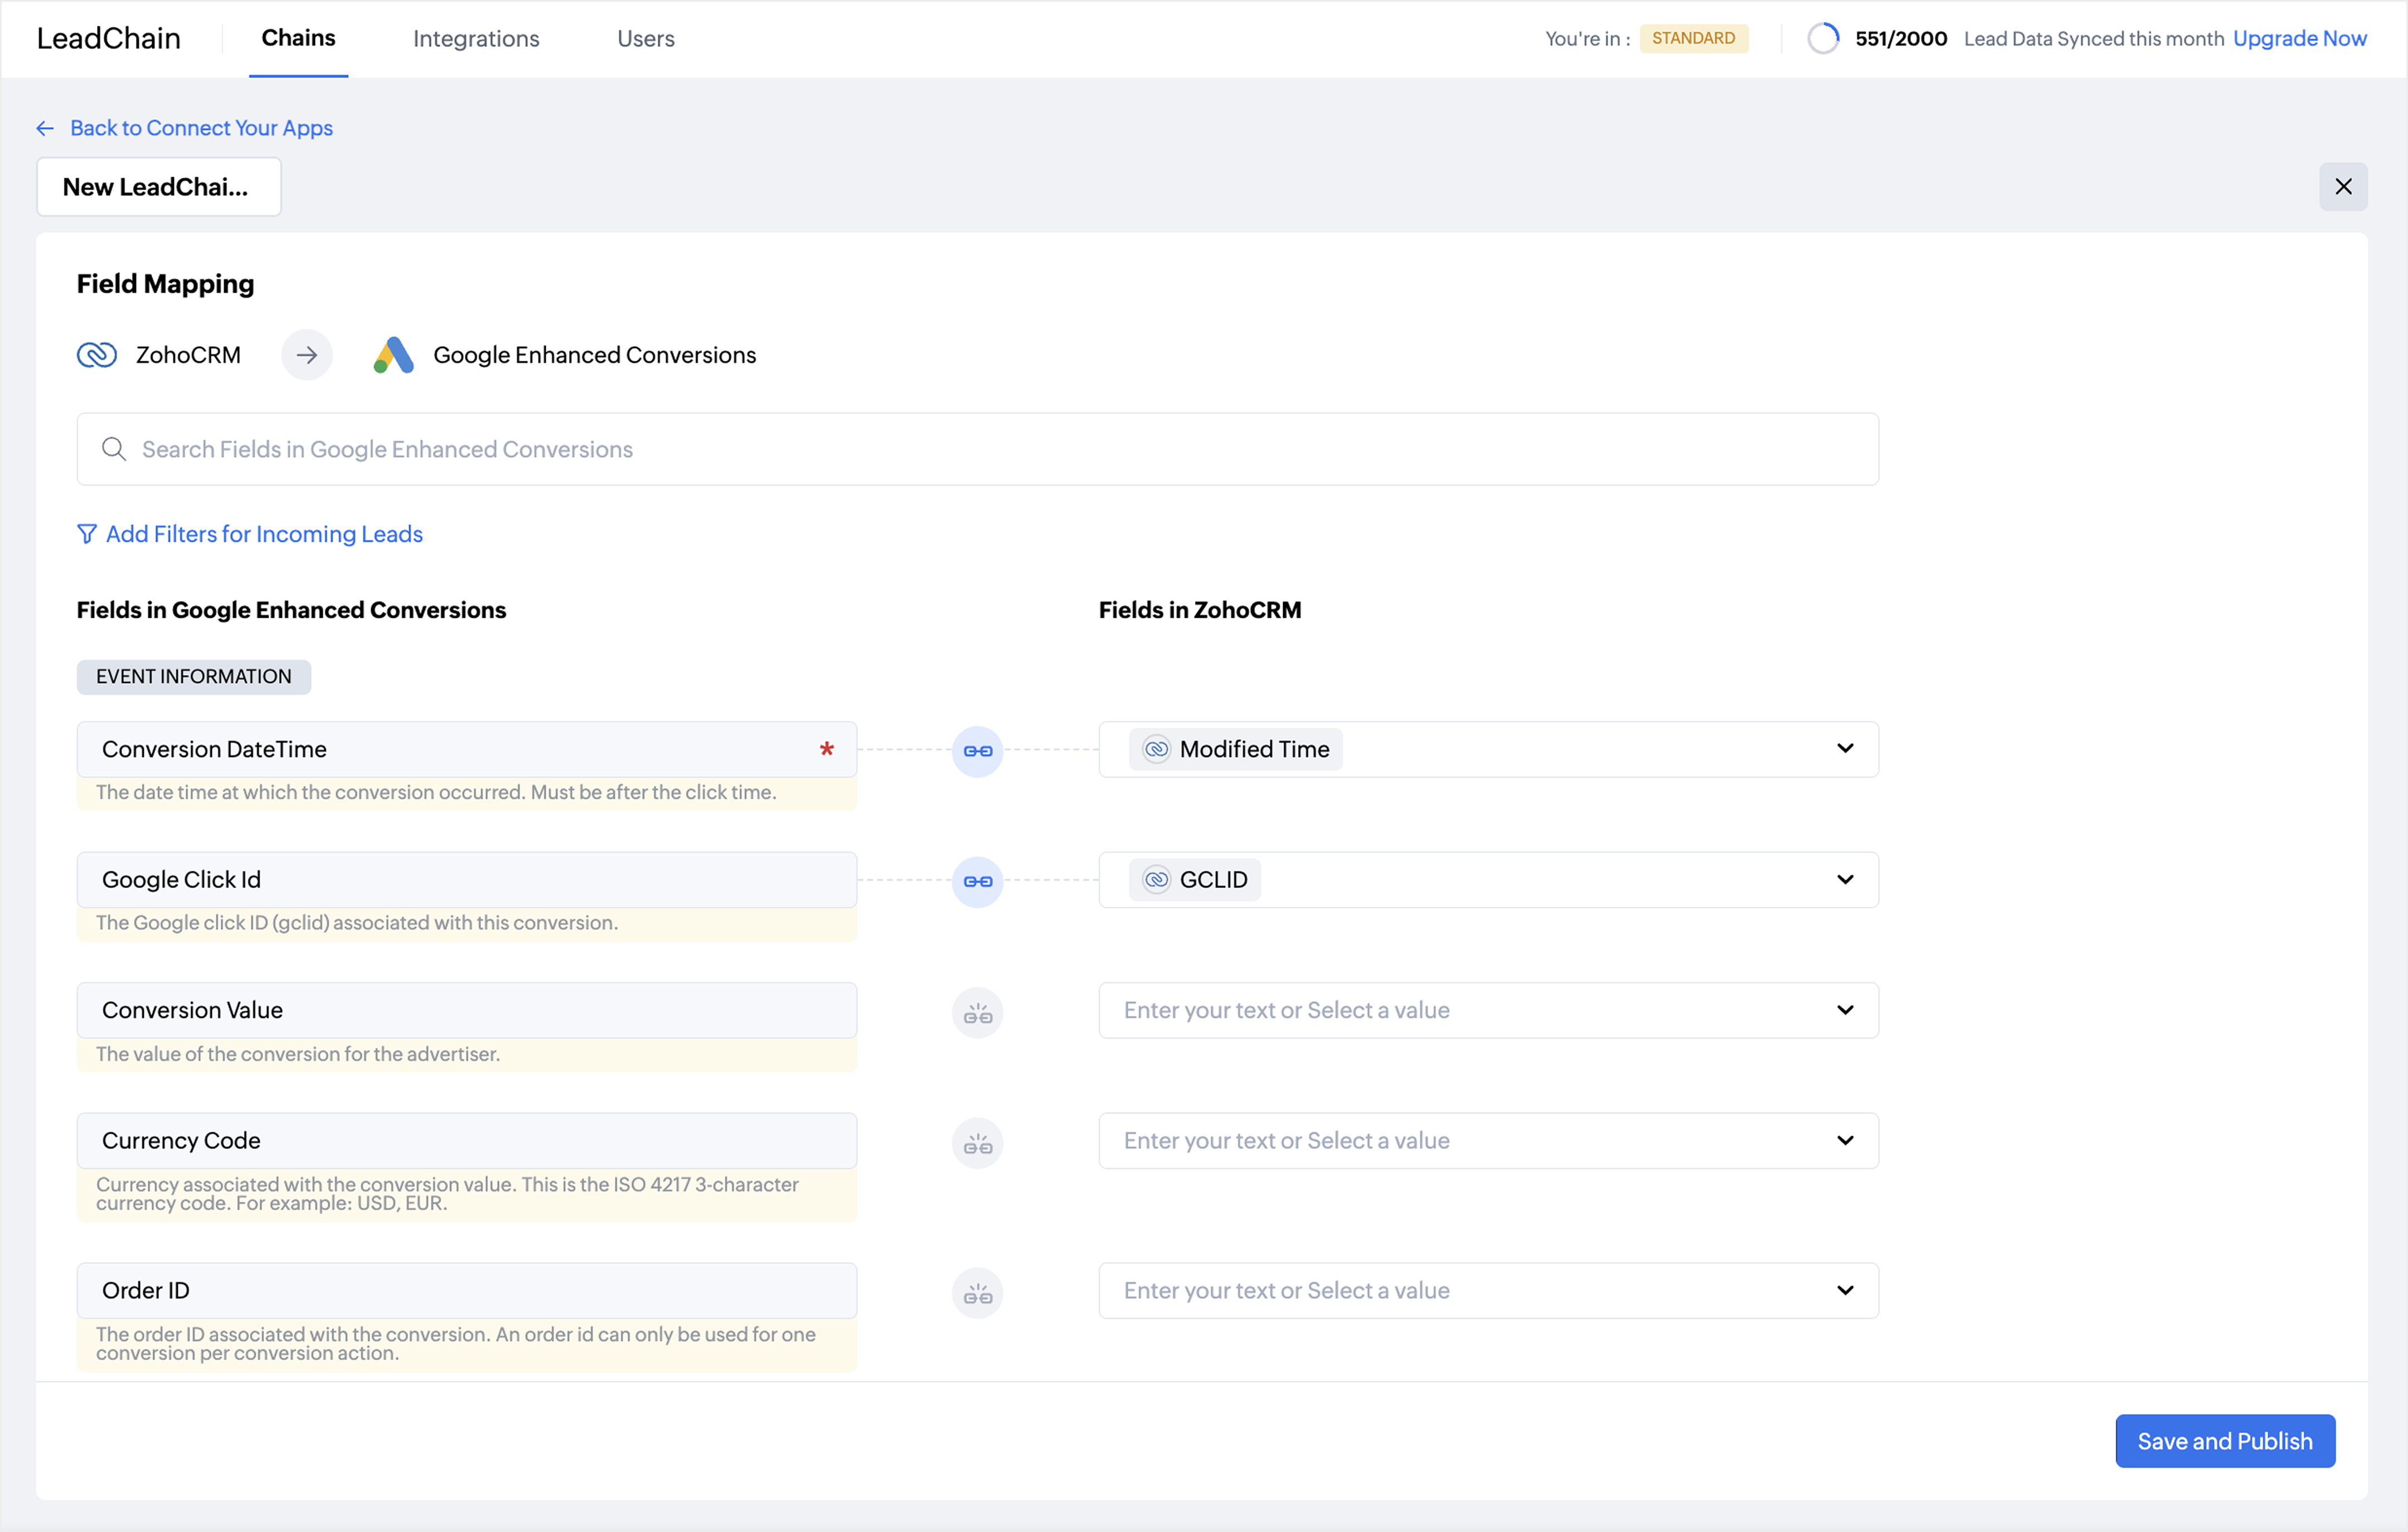Click the ZohoCRM logo icon

(x=97, y=355)
